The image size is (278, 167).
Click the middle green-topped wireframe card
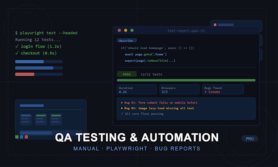pos(41,119)
